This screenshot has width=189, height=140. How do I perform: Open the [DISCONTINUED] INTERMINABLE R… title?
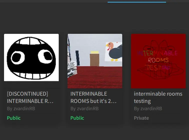[30, 97]
